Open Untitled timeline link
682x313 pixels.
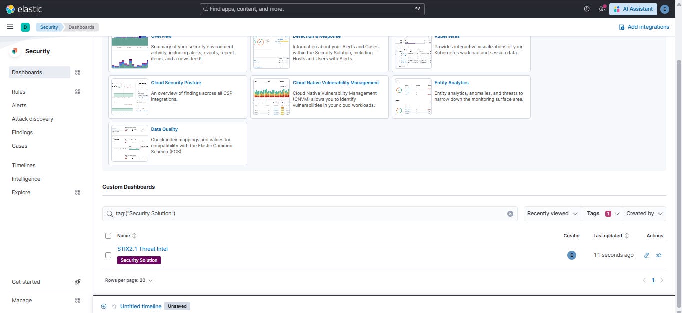[x=141, y=306]
